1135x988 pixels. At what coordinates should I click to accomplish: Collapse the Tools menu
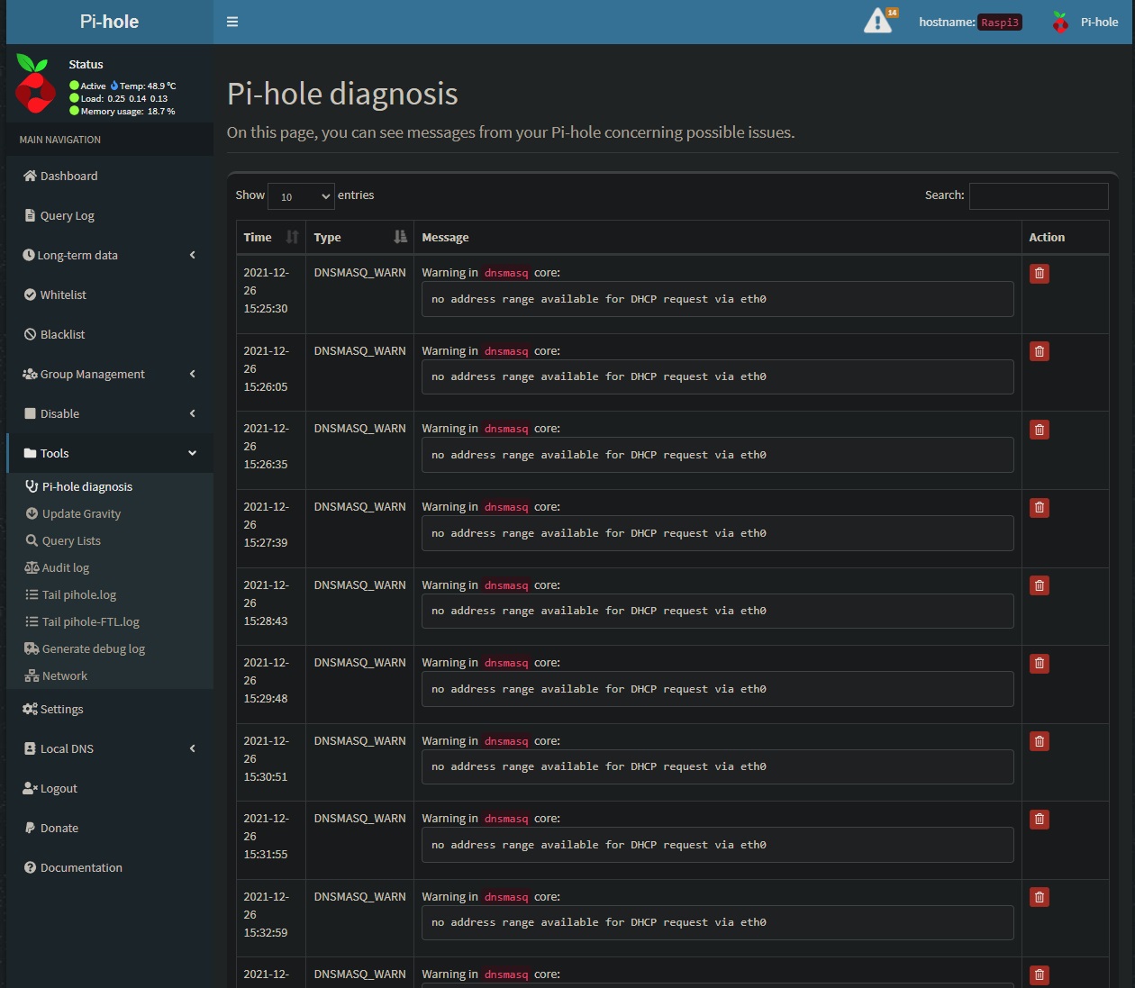[x=110, y=453]
